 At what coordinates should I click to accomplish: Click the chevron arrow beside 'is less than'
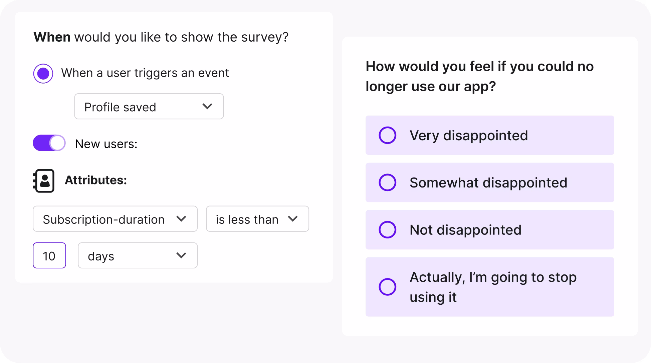pos(293,219)
